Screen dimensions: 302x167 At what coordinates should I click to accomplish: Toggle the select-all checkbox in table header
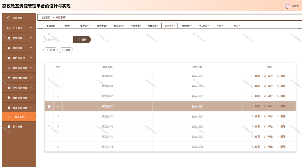tap(49, 67)
